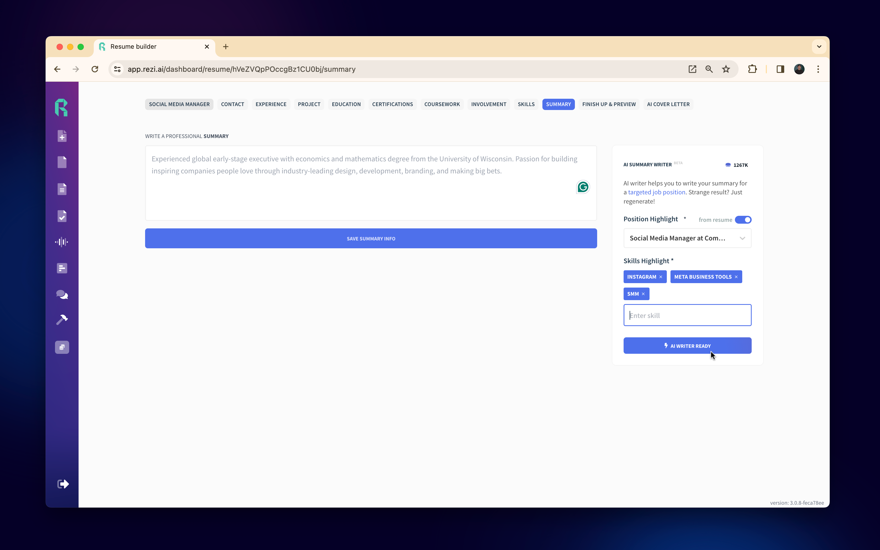
Task: Expand the tab search chevron
Action: pos(819,47)
